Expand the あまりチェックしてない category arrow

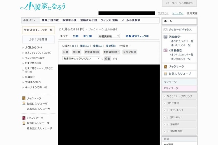pos(23,53)
